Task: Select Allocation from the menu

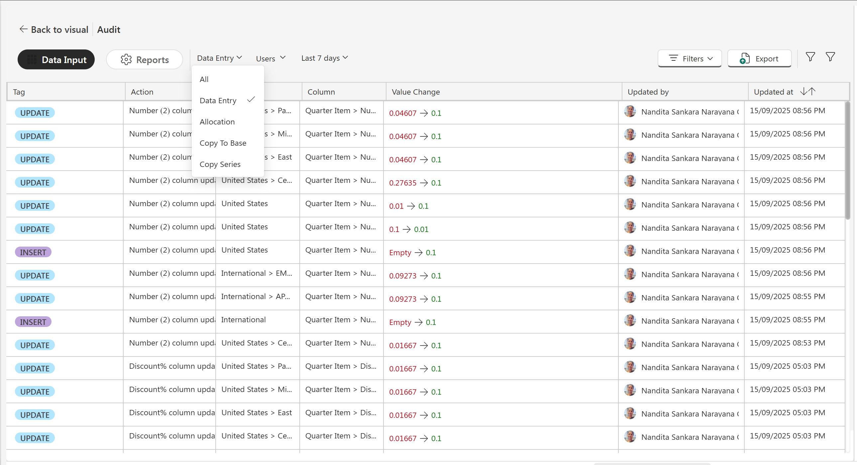Action: pos(217,122)
